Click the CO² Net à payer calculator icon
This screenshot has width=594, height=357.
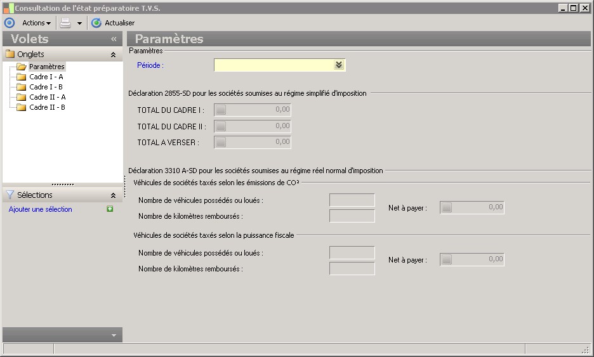(447, 207)
